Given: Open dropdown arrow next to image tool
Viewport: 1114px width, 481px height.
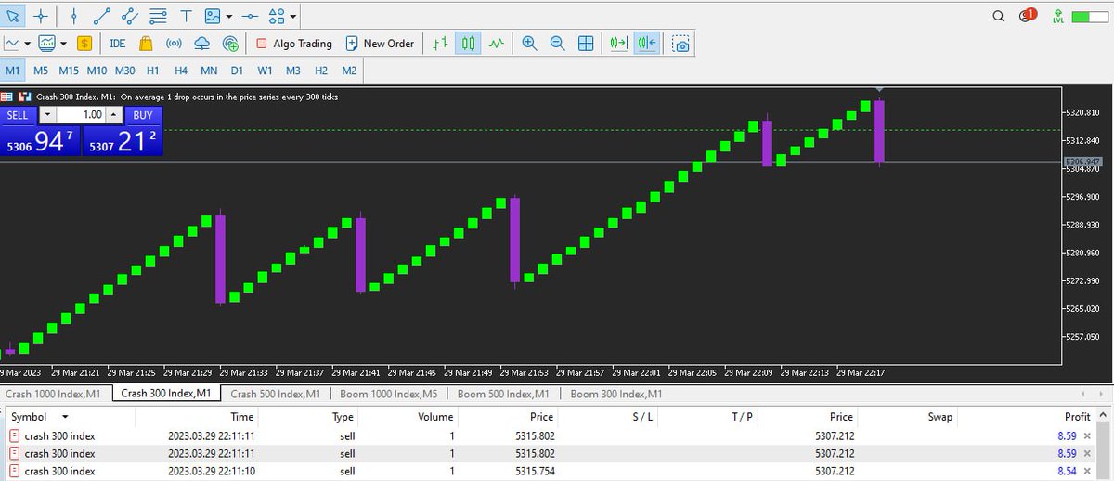Looking at the screenshot, I should tap(229, 17).
